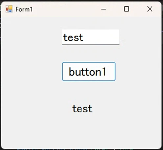Maximize the Form1 window

pos(127,9)
